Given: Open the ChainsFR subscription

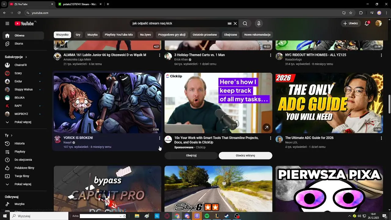Looking at the screenshot, I should click(x=23, y=65).
